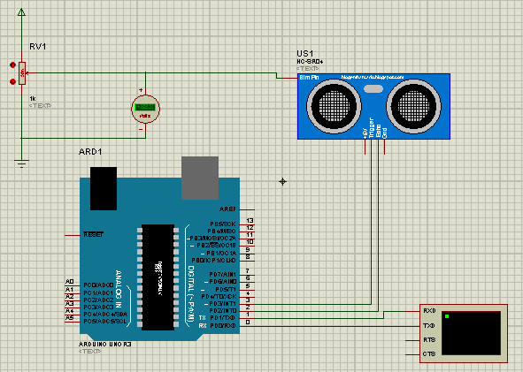Select the black power jack on the Arduino

(104, 188)
